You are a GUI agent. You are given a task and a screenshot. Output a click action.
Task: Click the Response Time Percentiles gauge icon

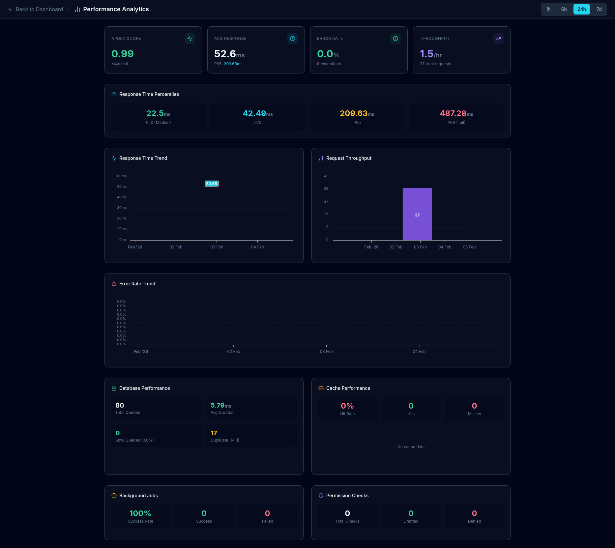[114, 94]
